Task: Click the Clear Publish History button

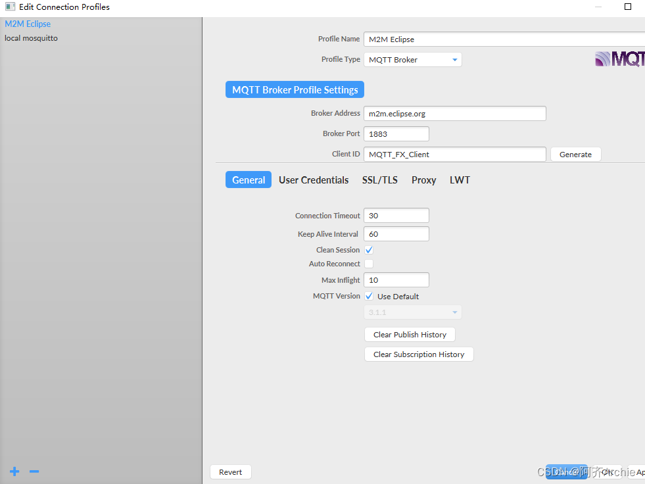Action: (410, 335)
